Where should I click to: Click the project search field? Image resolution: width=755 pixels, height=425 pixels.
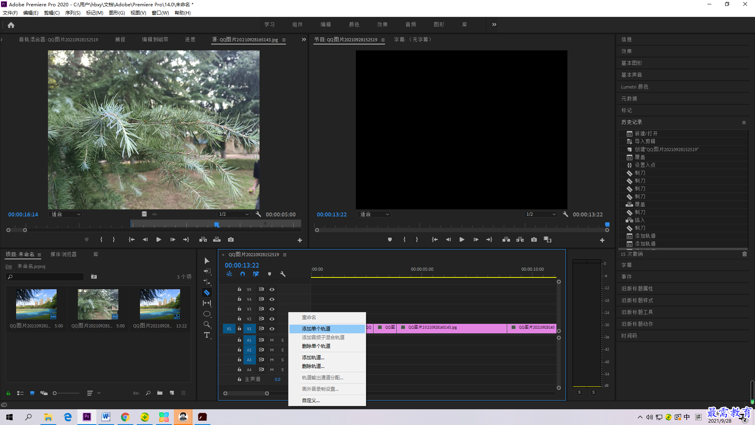click(45, 277)
